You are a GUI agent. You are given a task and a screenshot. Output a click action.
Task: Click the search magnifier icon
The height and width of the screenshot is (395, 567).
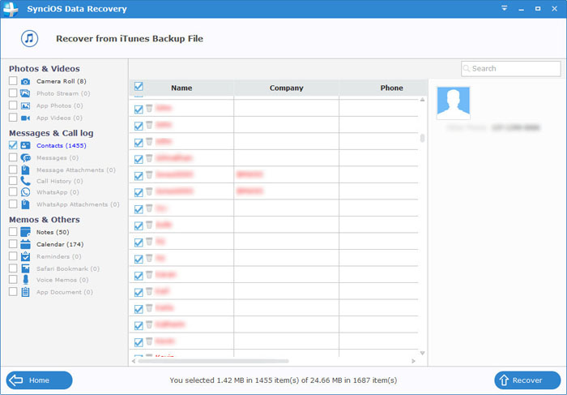coord(467,68)
